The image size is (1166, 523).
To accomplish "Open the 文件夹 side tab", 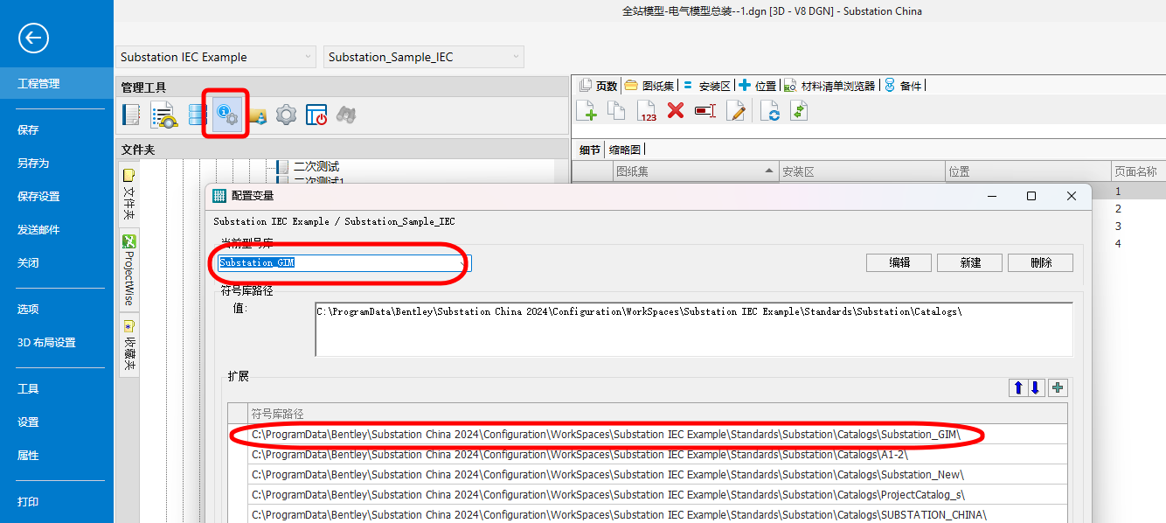I will click(128, 196).
